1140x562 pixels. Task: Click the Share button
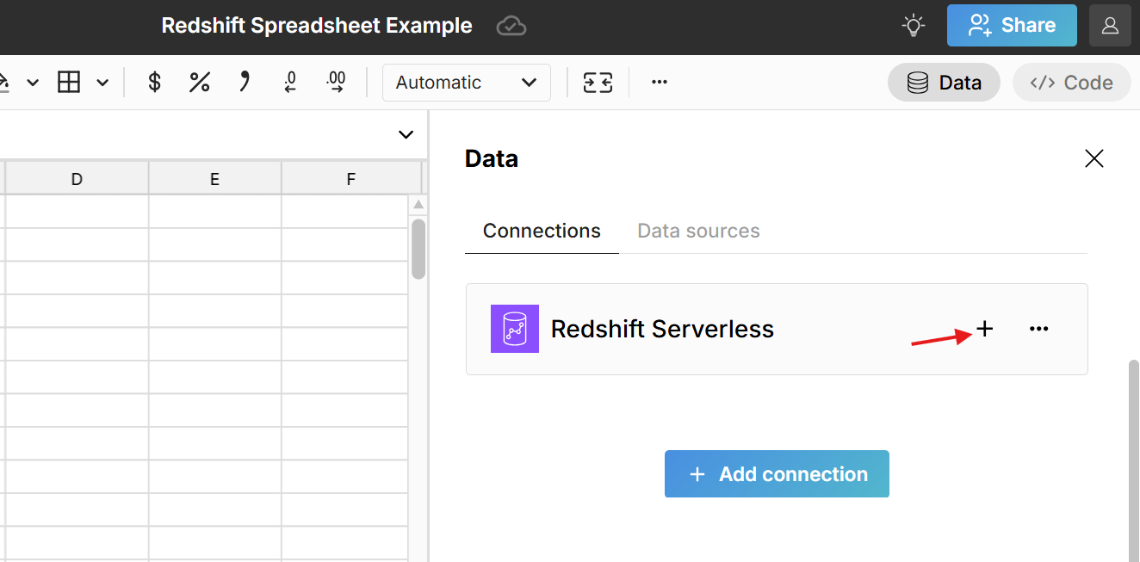tap(1012, 26)
